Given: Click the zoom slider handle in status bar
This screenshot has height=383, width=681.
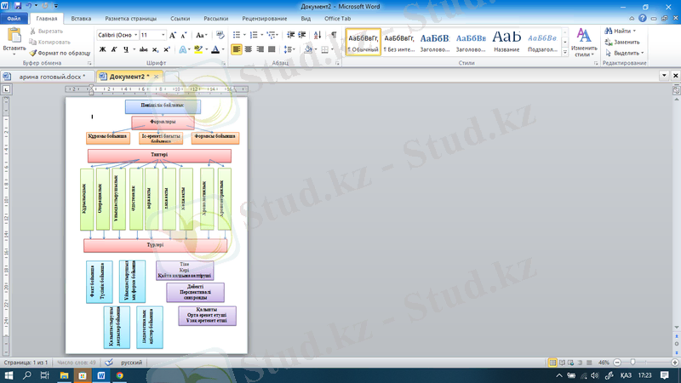Looking at the screenshot, I should pyautogui.click(x=634, y=363).
